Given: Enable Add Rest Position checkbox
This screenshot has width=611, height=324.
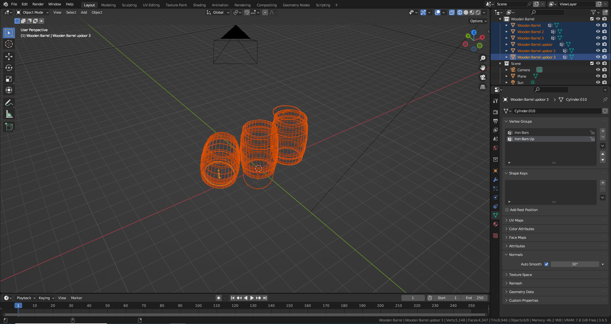Looking at the screenshot, I should click(x=507, y=210).
